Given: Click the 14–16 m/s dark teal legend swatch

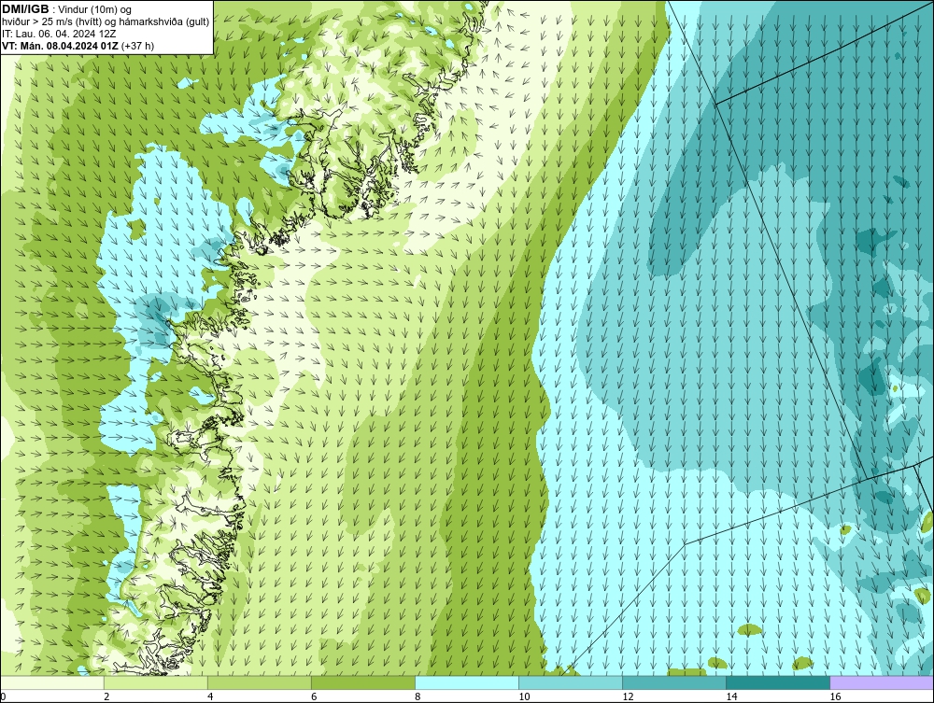Looking at the screenshot, I should (778, 682).
